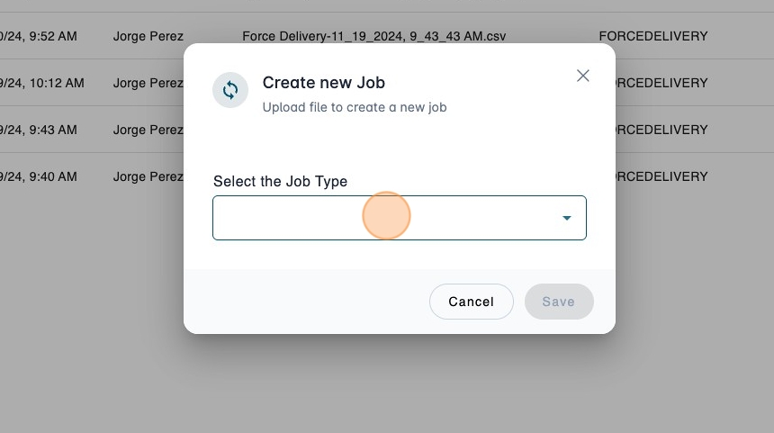774x433 pixels.
Task: Click FORCEDELIVERY in the 9:52 AM row
Action: pyautogui.click(x=653, y=36)
